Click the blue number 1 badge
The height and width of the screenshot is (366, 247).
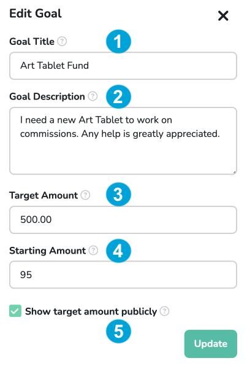(x=118, y=42)
